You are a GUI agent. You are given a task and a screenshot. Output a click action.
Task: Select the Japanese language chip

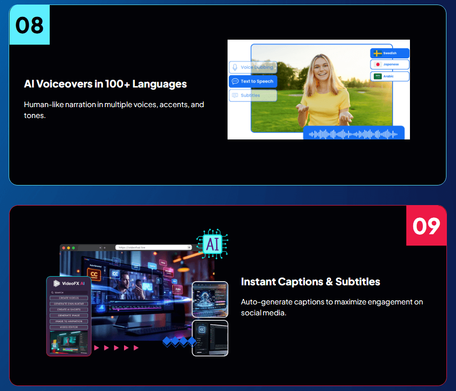pos(390,64)
